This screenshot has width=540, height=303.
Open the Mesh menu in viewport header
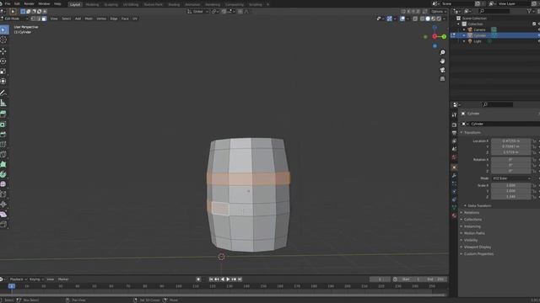tap(89, 19)
